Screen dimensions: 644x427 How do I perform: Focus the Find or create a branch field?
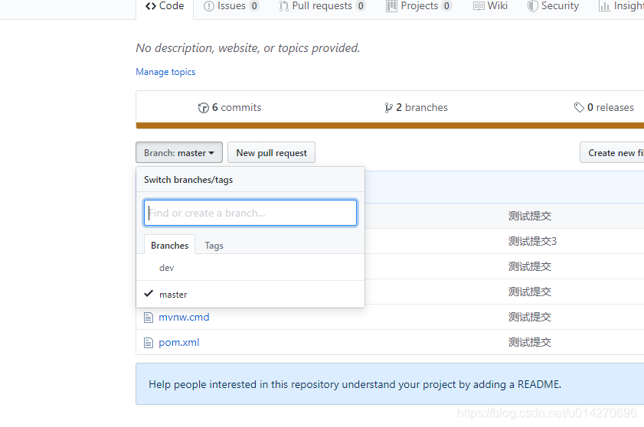coord(250,213)
